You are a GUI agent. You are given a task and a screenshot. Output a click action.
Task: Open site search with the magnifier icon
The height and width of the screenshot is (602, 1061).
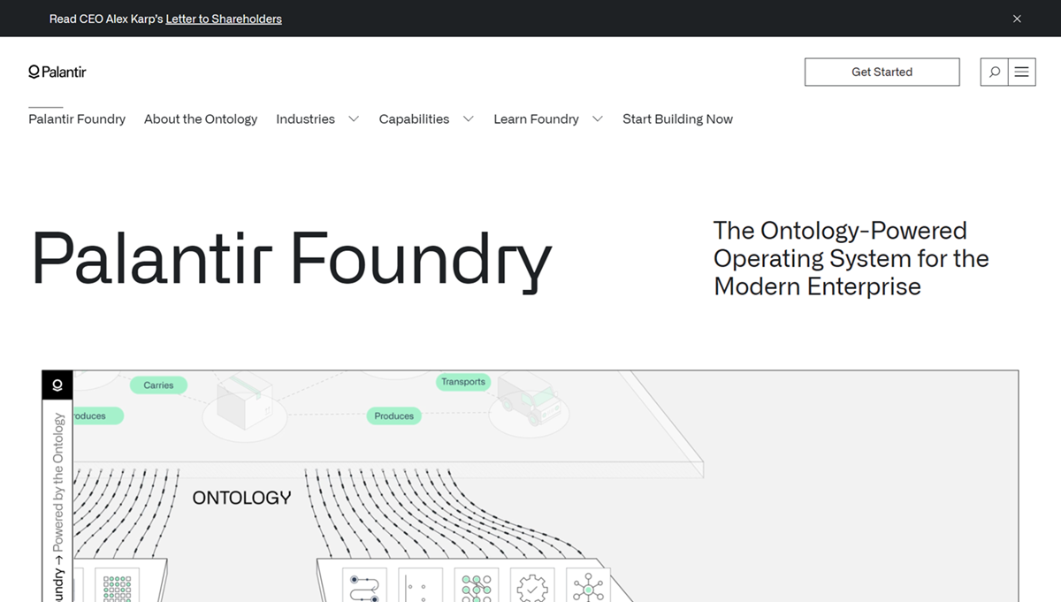click(995, 72)
